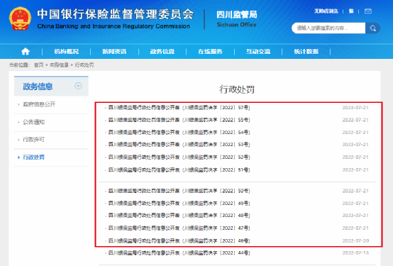Viewport: 393px width, 266px height.
Task: Click the search input field
Action: pyautogui.click(x=328, y=28)
